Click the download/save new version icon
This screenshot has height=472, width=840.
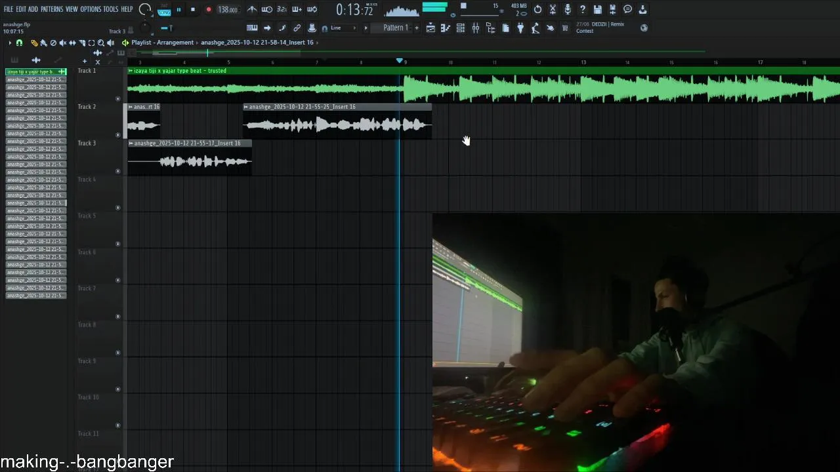pyautogui.click(x=642, y=9)
